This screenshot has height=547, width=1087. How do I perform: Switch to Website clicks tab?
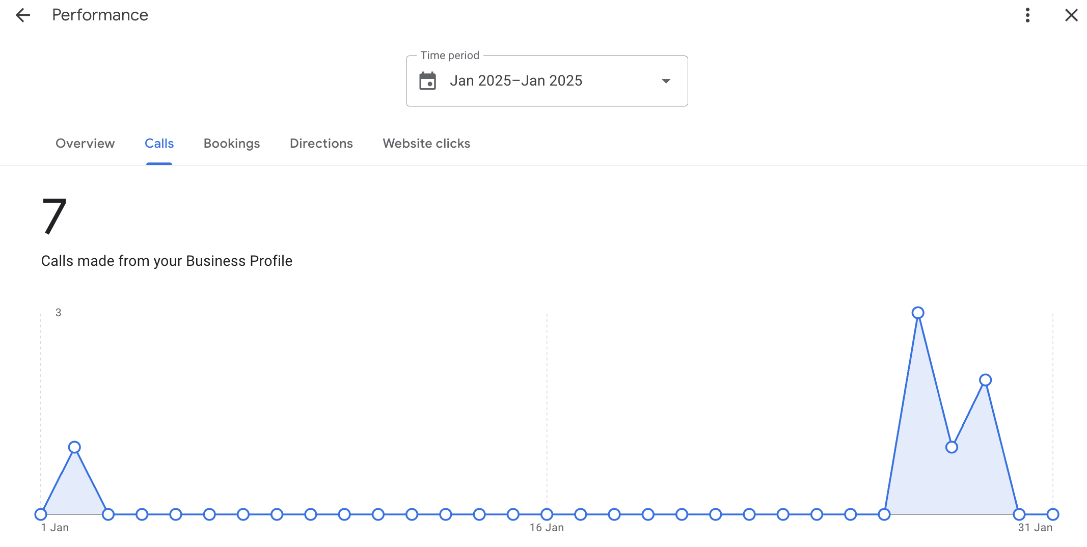click(x=426, y=144)
